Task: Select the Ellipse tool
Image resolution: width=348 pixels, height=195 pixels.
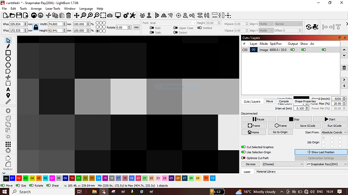Action: 8,59
